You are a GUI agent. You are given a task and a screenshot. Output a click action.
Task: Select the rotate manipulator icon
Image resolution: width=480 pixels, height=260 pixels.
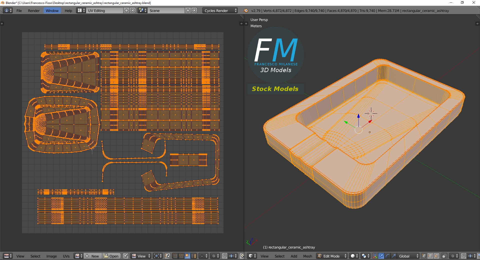pos(387,256)
